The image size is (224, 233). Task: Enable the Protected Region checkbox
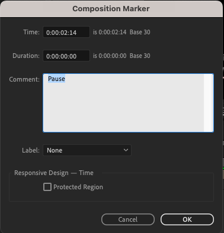tap(47, 187)
